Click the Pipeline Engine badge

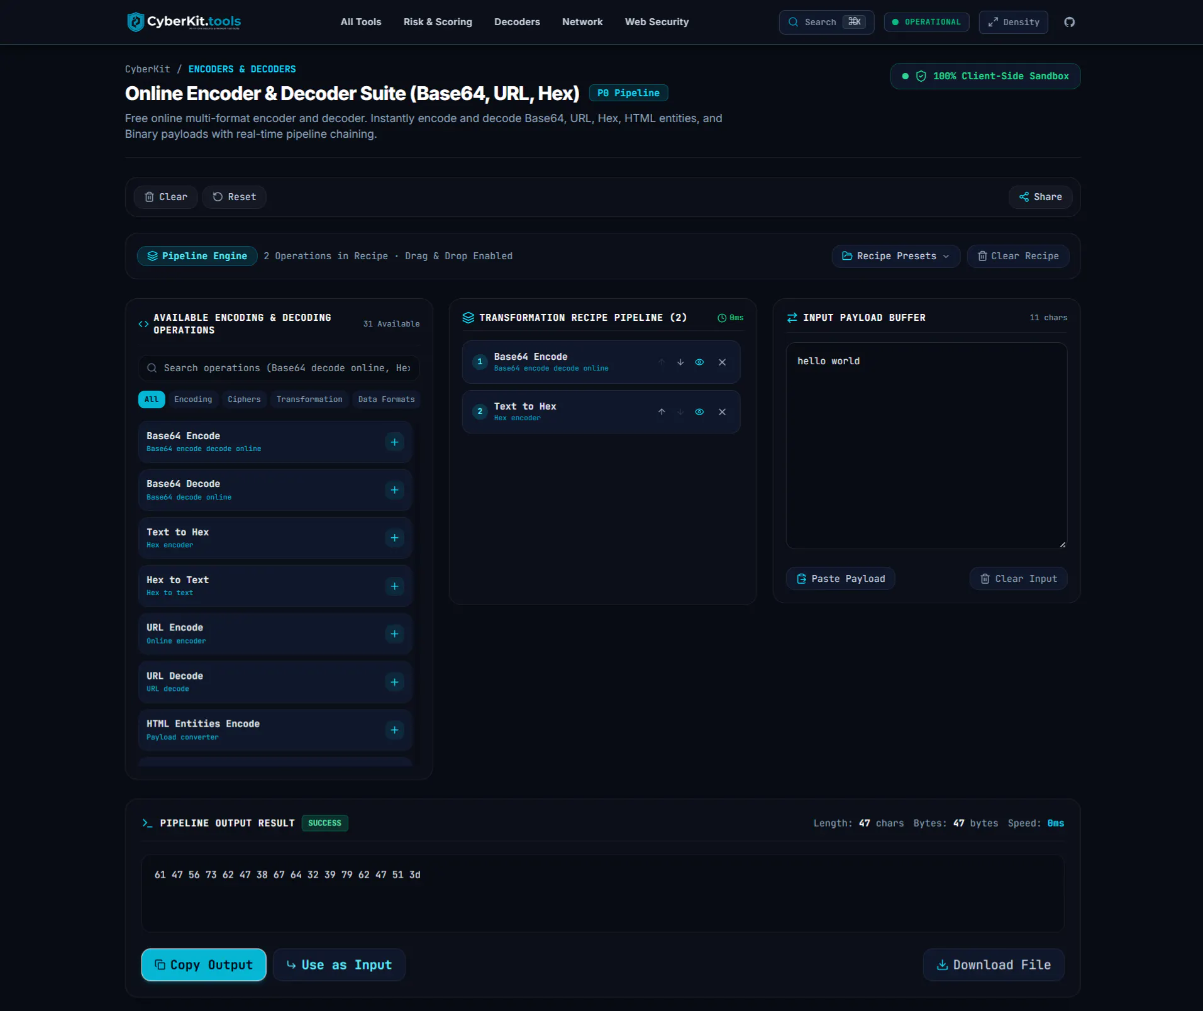coord(197,256)
